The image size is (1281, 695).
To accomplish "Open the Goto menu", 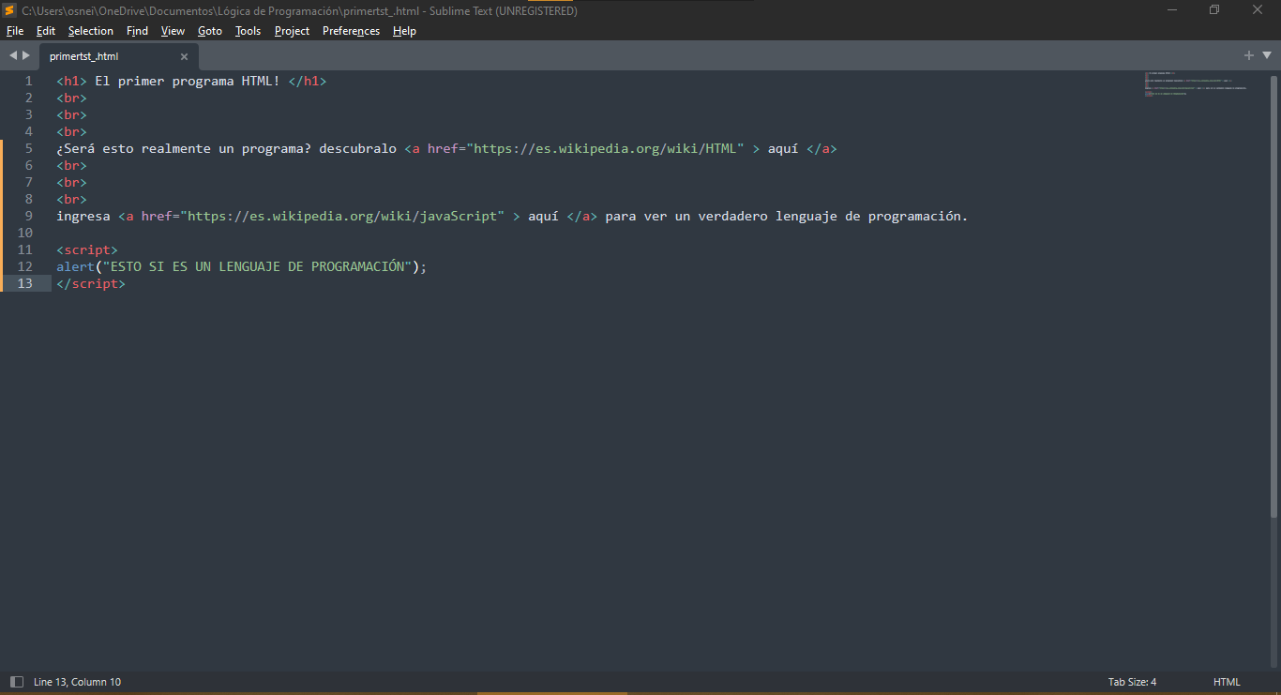I will pyautogui.click(x=210, y=31).
